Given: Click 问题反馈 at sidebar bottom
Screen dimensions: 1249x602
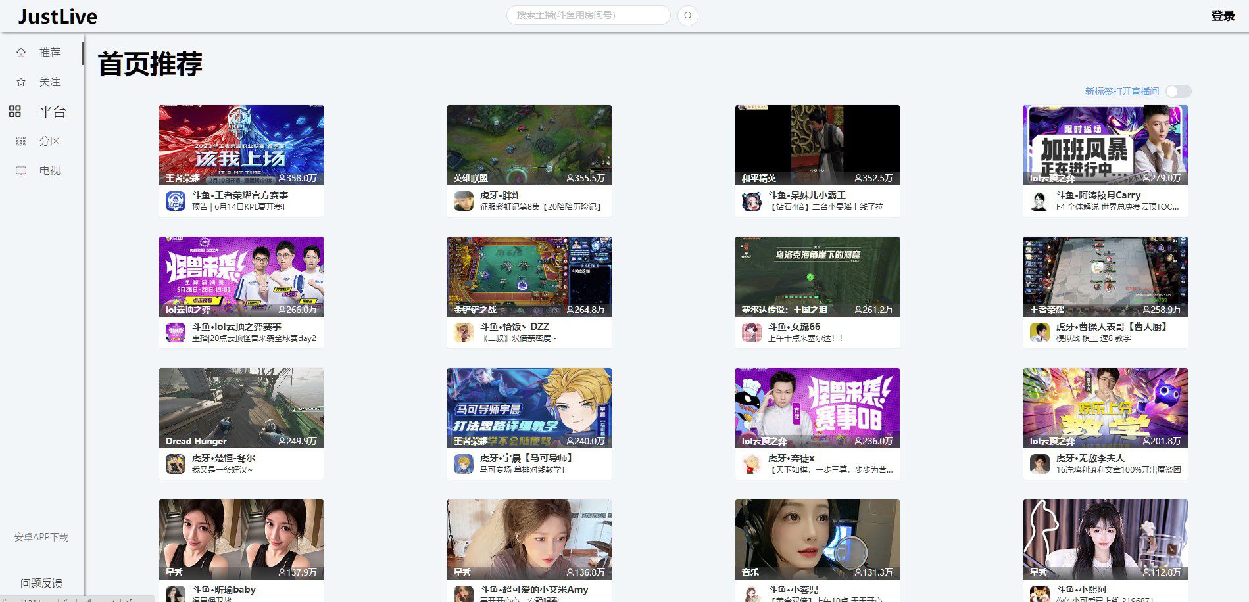Looking at the screenshot, I should [41, 582].
